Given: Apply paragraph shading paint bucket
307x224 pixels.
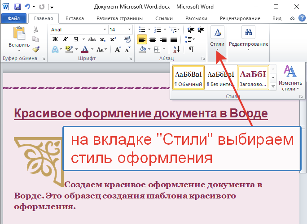Looking at the screenshot, I should click(x=142, y=49).
